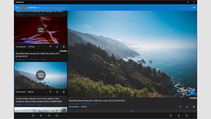Open camera icon on red canyon image
Image resolution: width=211 pixels, height=119 pixels.
click(41, 30)
